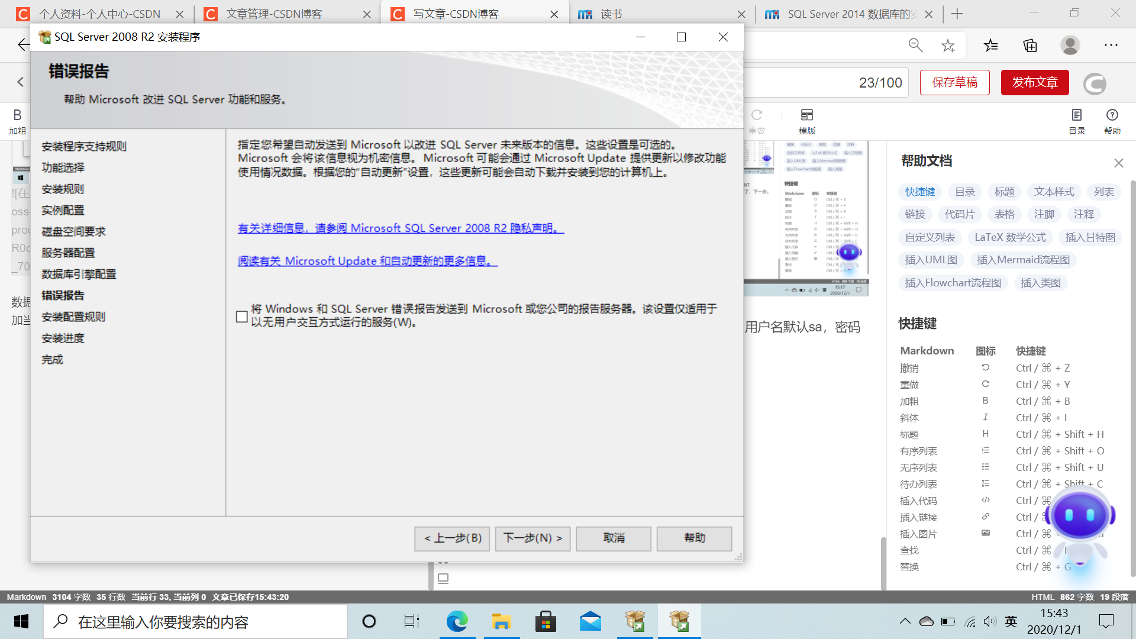Select 安装程序支持规则 step in installer sidebar

click(x=84, y=147)
